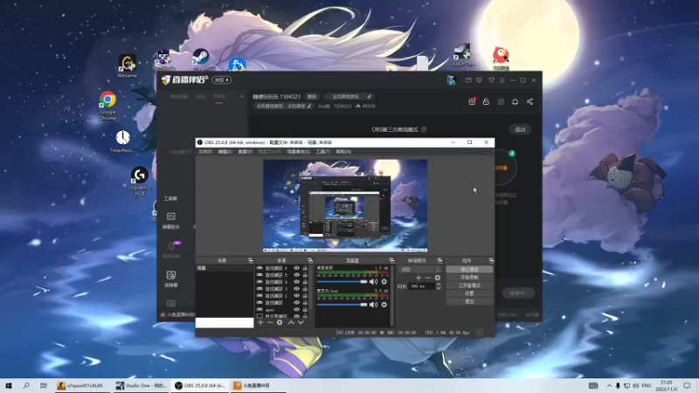Open the Google Chrome desktop shortcut
The width and height of the screenshot is (699, 393).
(107, 105)
